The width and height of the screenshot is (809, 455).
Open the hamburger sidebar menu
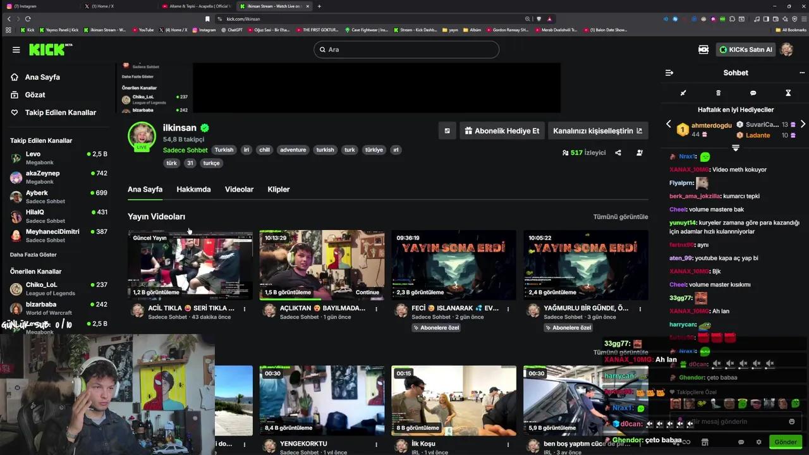click(x=16, y=50)
